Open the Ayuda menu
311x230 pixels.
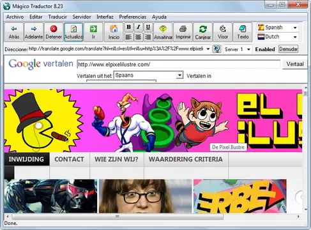(159, 17)
